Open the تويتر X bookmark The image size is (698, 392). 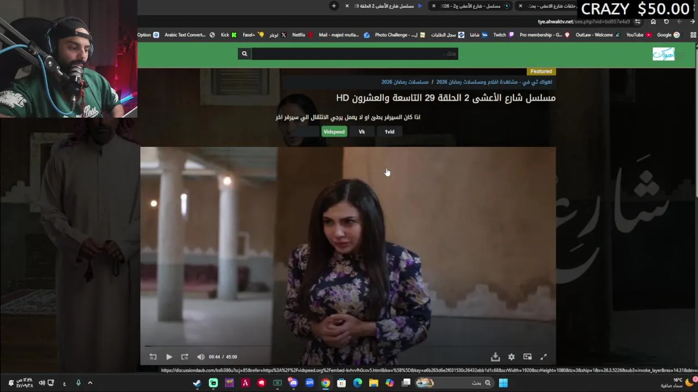click(x=278, y=35)
